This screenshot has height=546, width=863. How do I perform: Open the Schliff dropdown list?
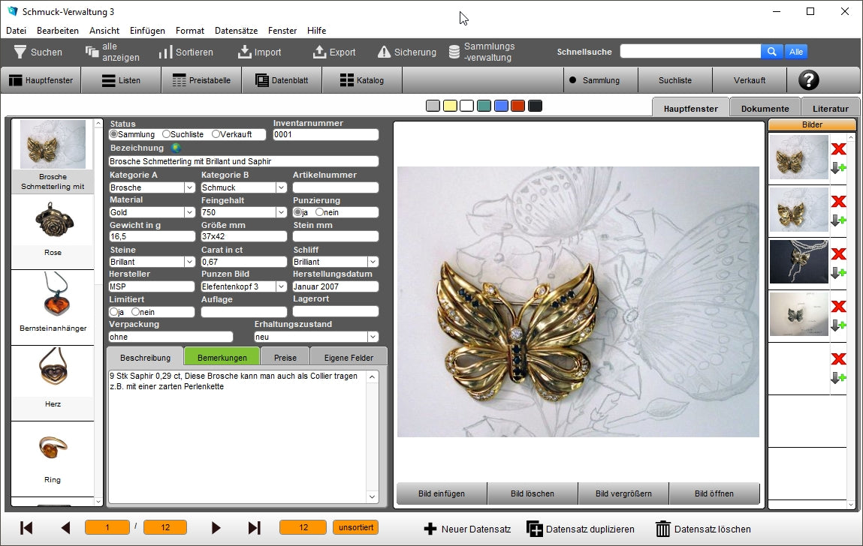[x=373, y=262]
